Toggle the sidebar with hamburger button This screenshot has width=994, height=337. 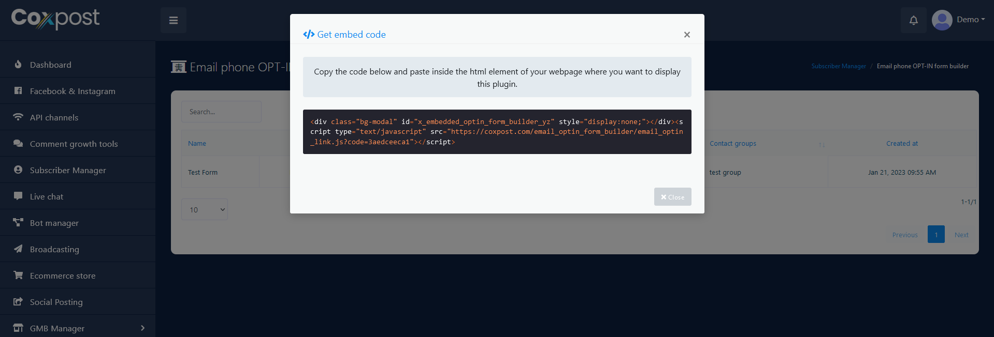(174, 20)
